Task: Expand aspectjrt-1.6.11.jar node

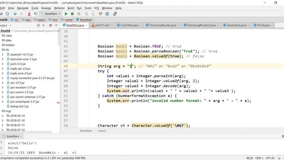Action: pyautogui.click(x=3, y=54)
